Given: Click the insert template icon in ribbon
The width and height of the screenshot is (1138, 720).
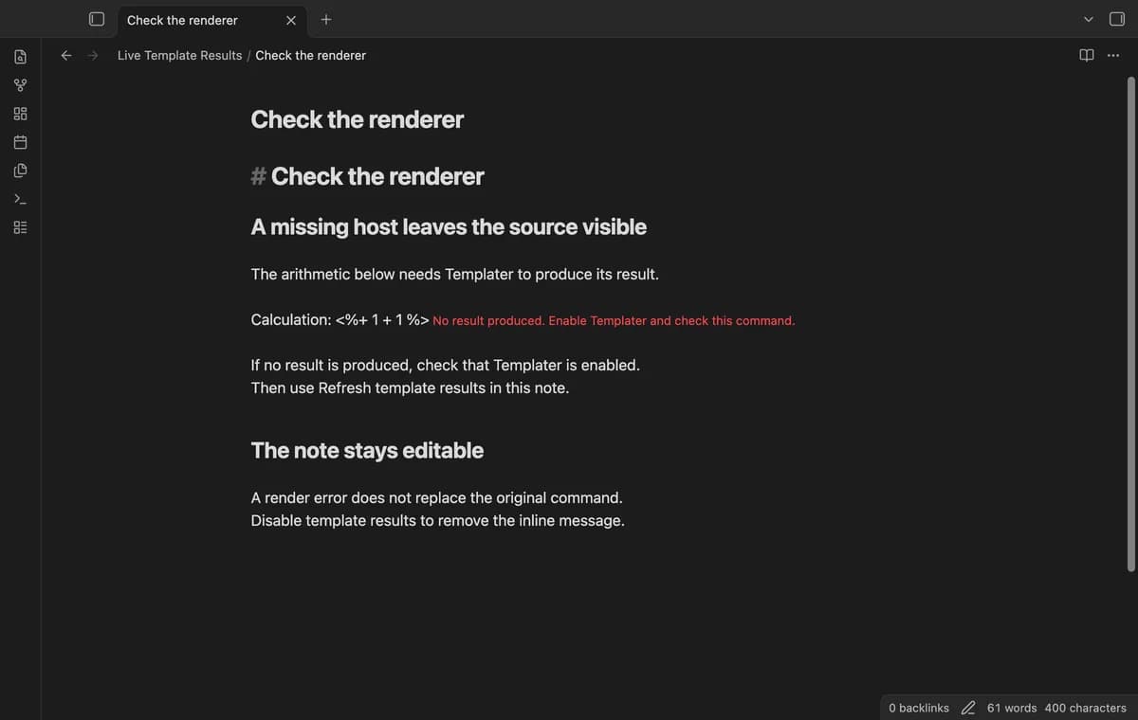Looking at the screenshot, I should [x=20, y=171].
